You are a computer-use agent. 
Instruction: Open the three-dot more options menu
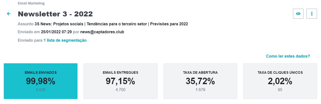[x=312, y=14]
